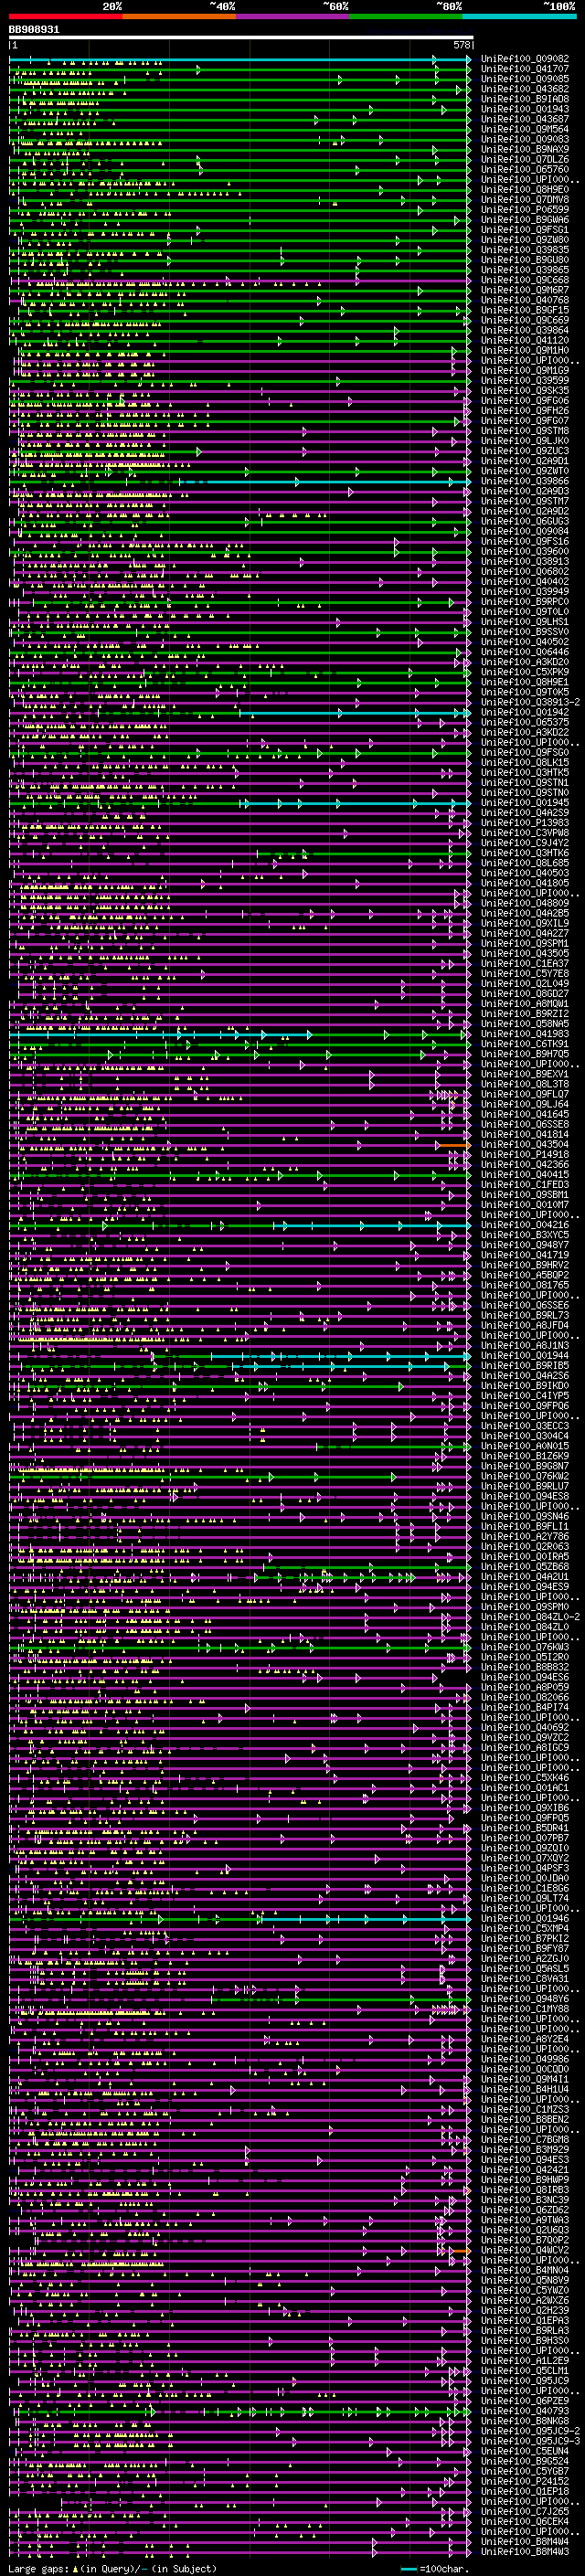Select the UniRef100_Q39600 label

(x=525, y=551)
